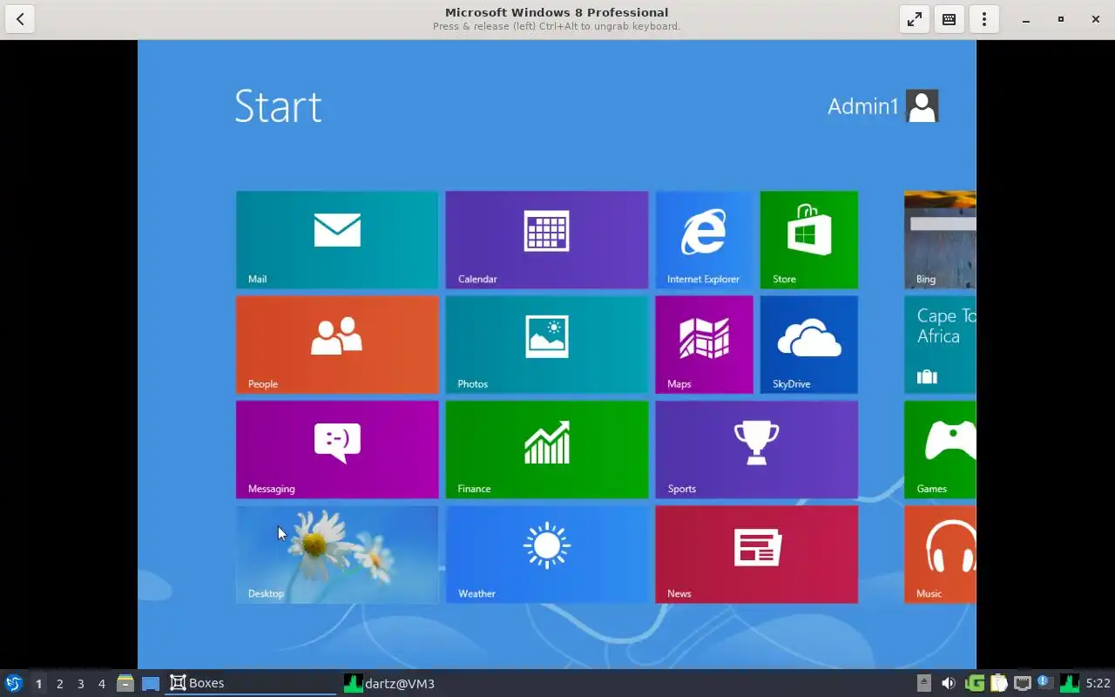
Task: Click the update notification tray icon
Action: coord(1044,683)
